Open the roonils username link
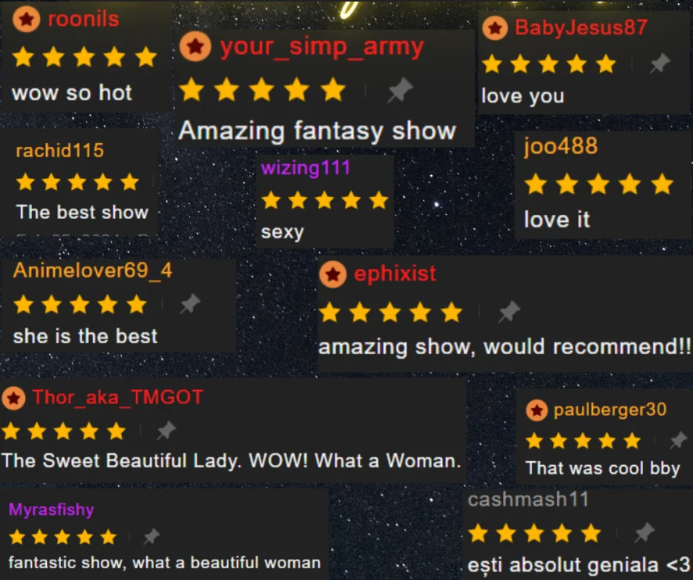The height and width of the screenshot is (580, 693). [84, 19]
